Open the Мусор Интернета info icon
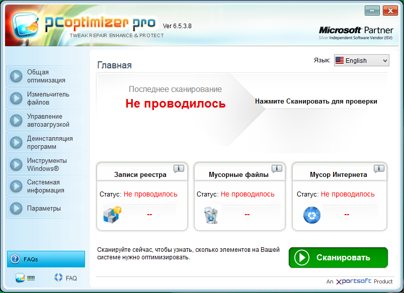The height and width of the screenshot is (293, 404). pos(379,168)
